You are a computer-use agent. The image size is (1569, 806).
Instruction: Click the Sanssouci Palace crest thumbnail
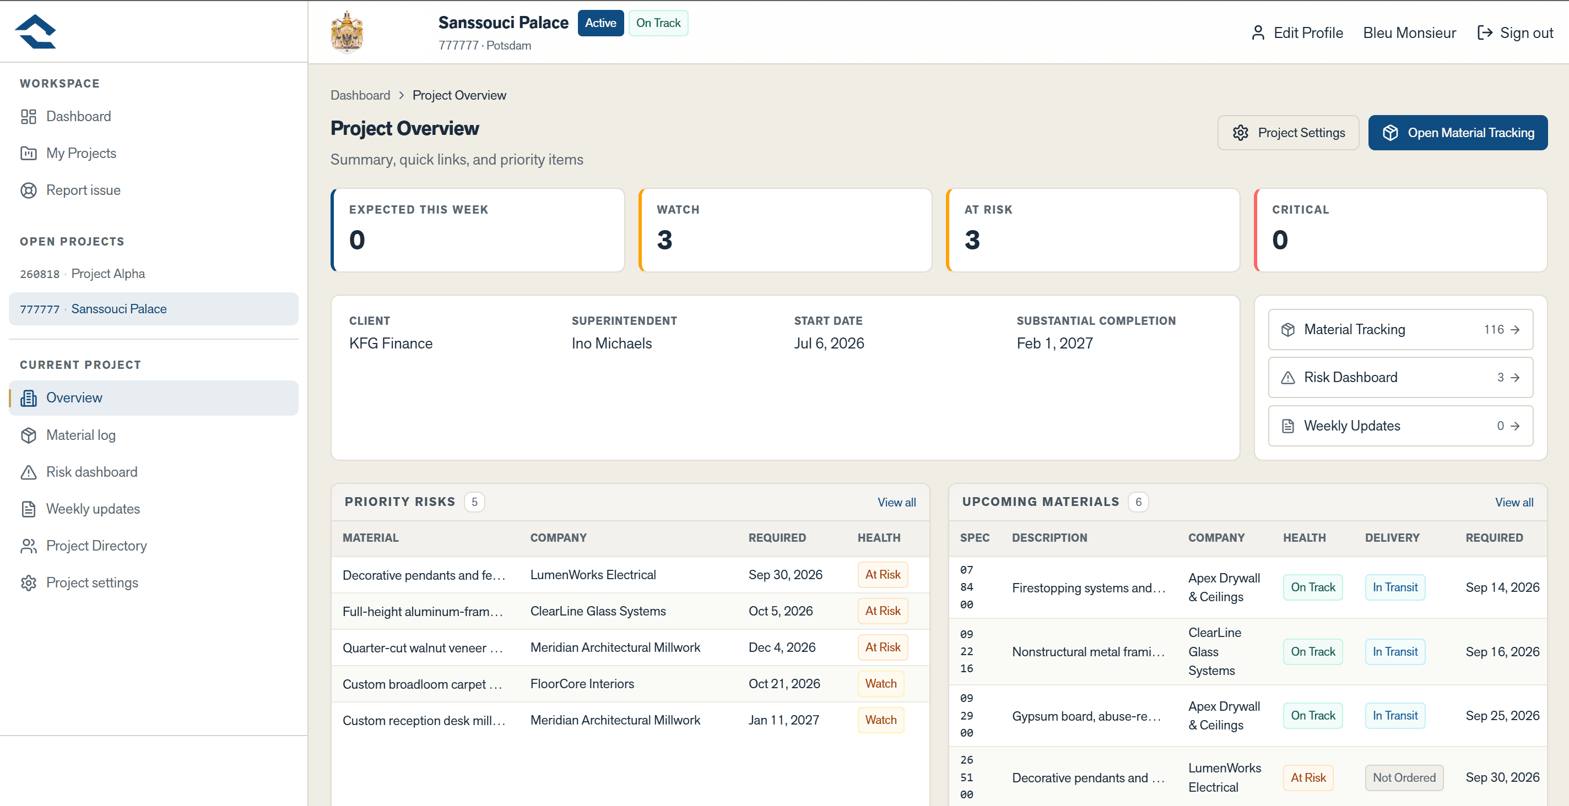(347, 32)
